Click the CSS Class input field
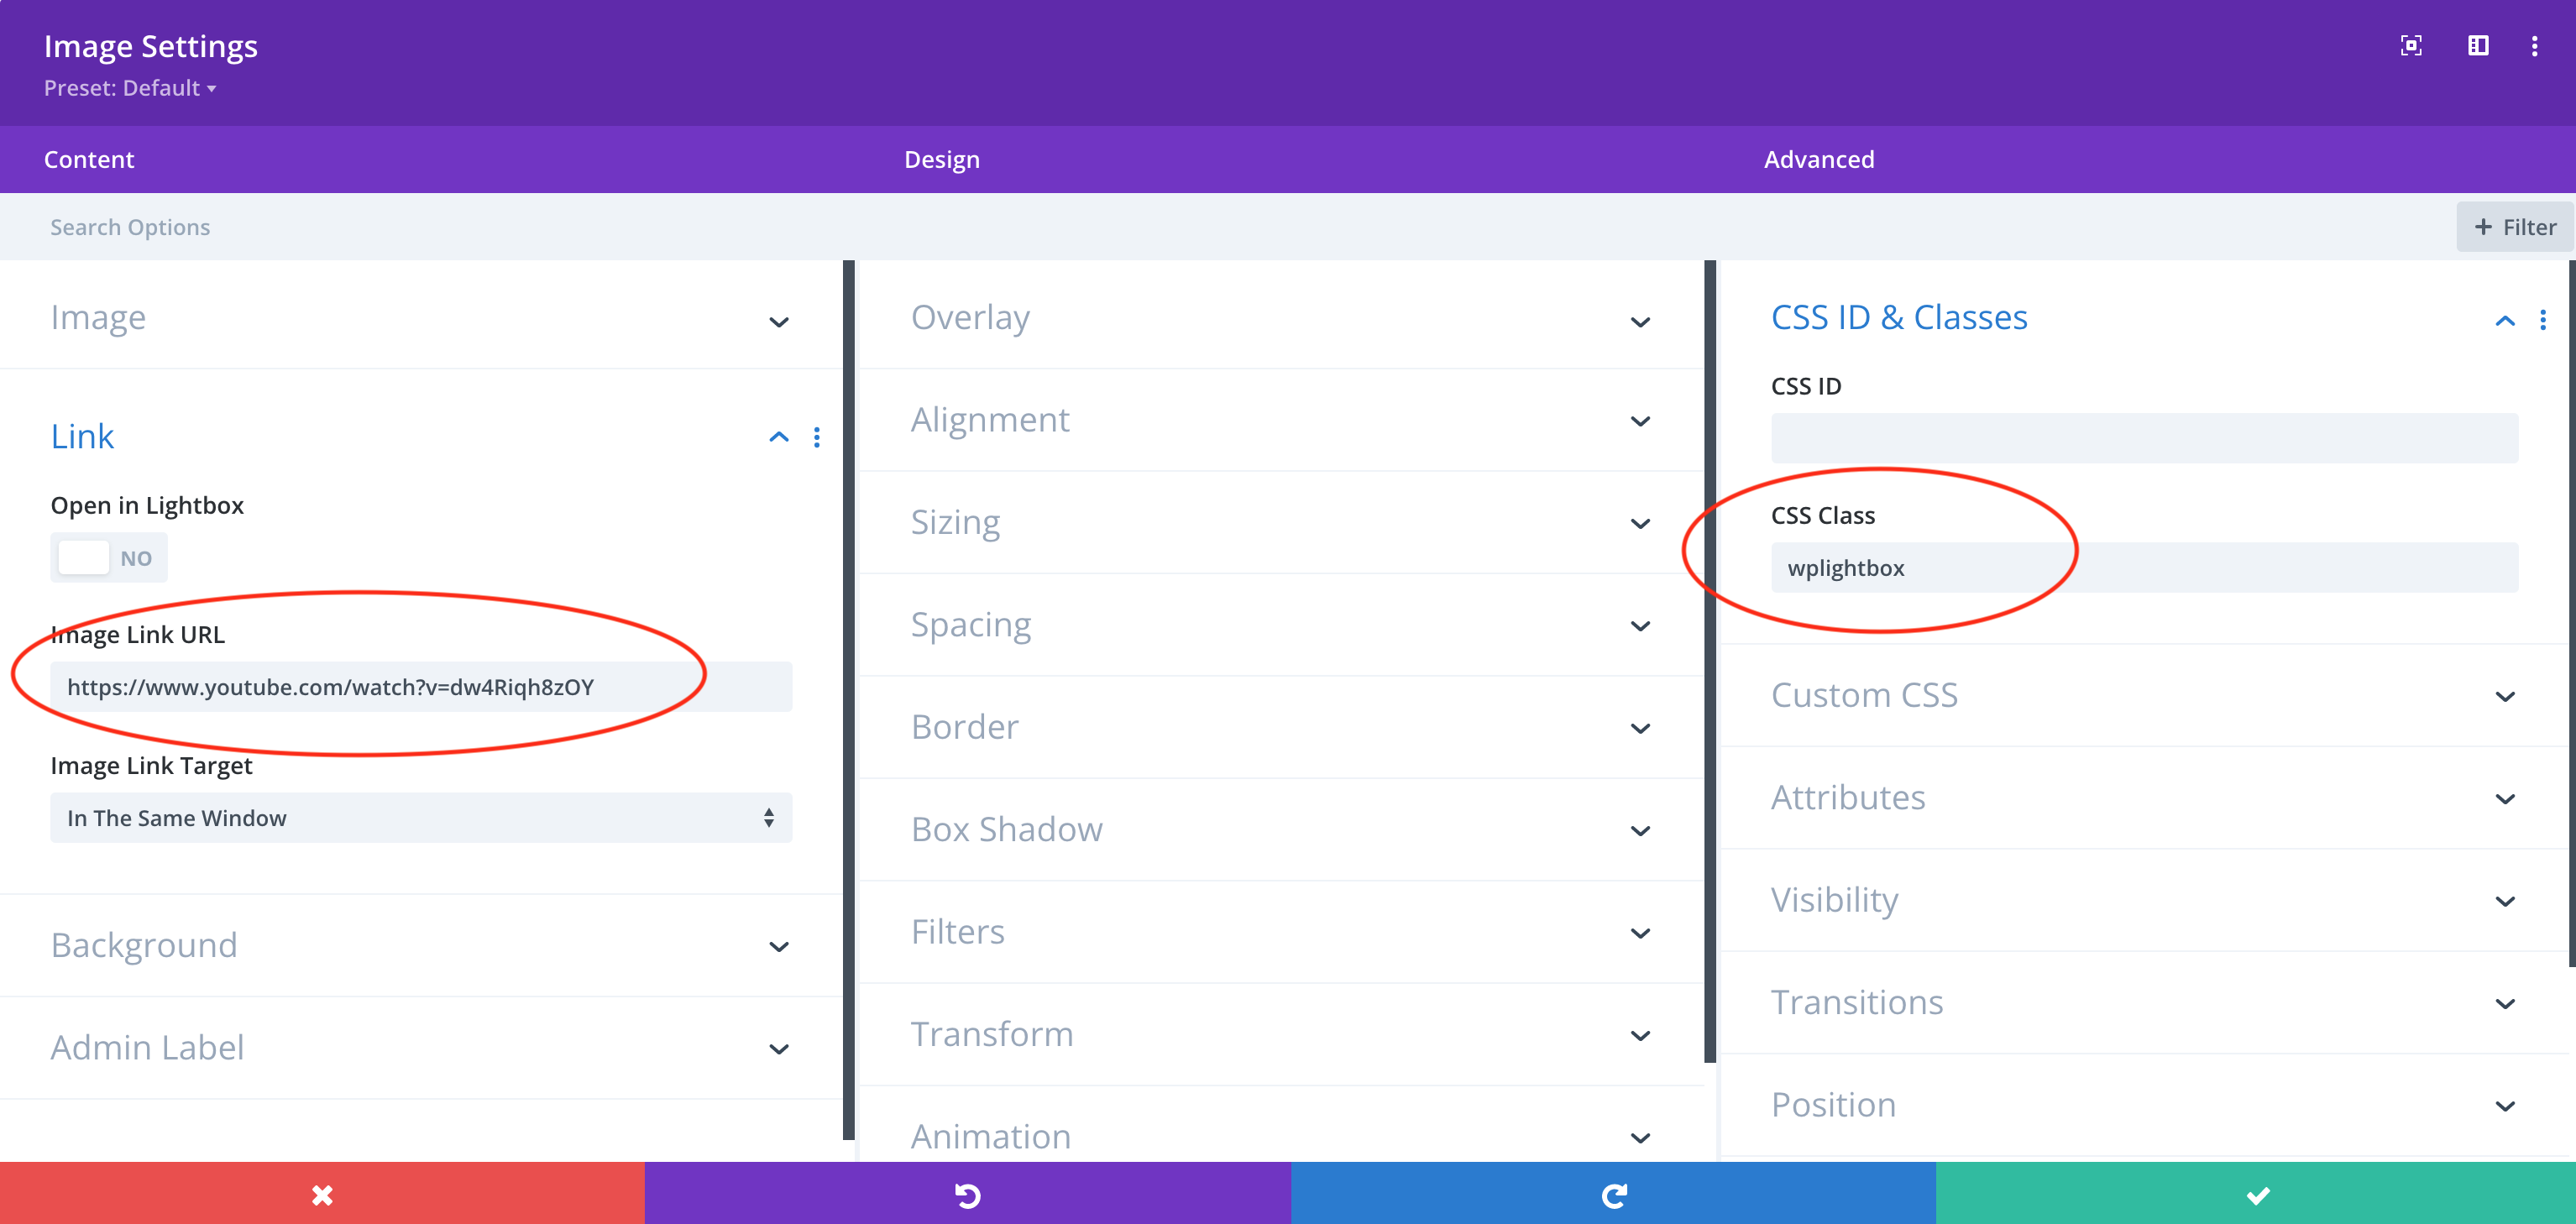2576x1224 pixels. [2144, 568]
